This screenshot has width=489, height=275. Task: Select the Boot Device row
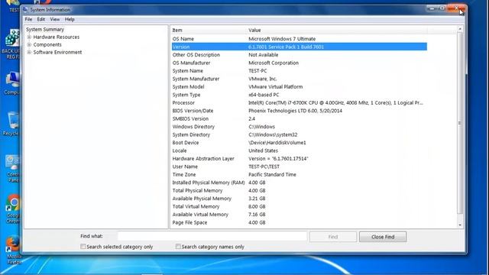(x=299, y=143)
